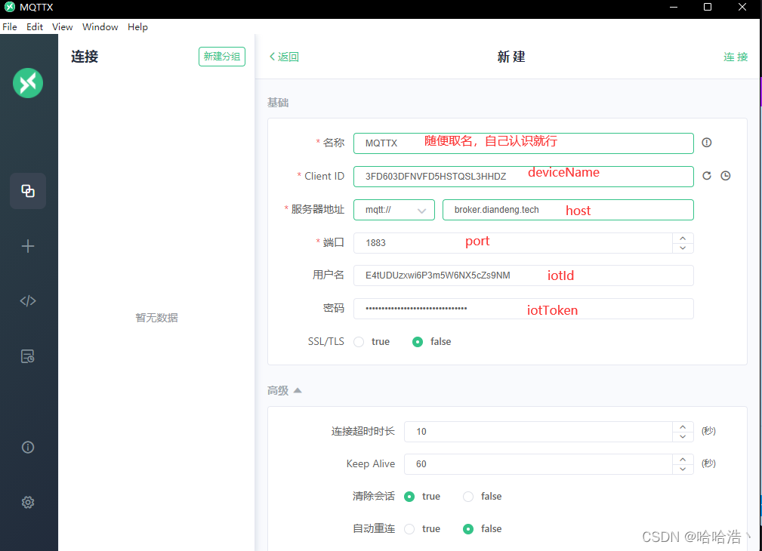This screenshot has height=551, width=762.
Task: Open the Window menu
Action: click(x=100, y=26)
